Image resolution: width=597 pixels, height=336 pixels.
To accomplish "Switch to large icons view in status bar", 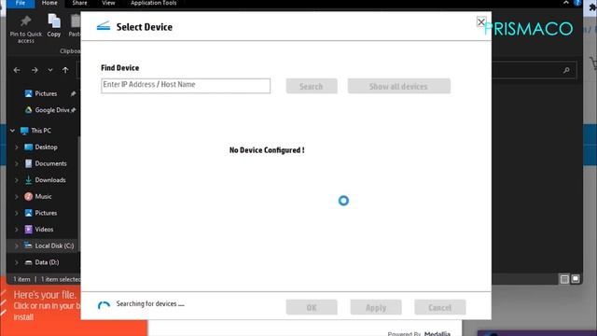I will pos(576,279).
